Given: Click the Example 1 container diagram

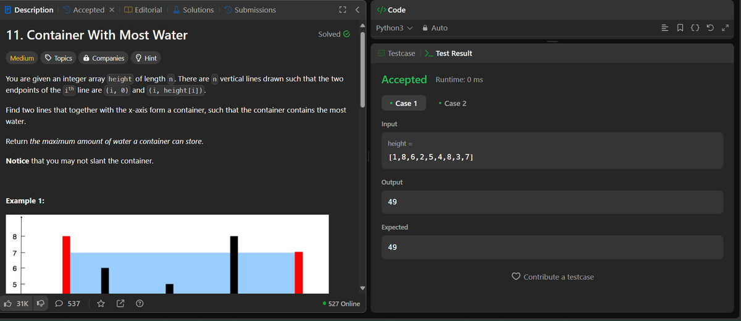Looking at the screenshot, I should click(167, 254).
